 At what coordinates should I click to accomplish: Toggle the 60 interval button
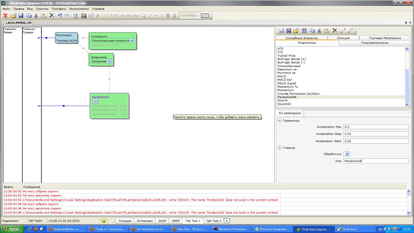[116, 16]
